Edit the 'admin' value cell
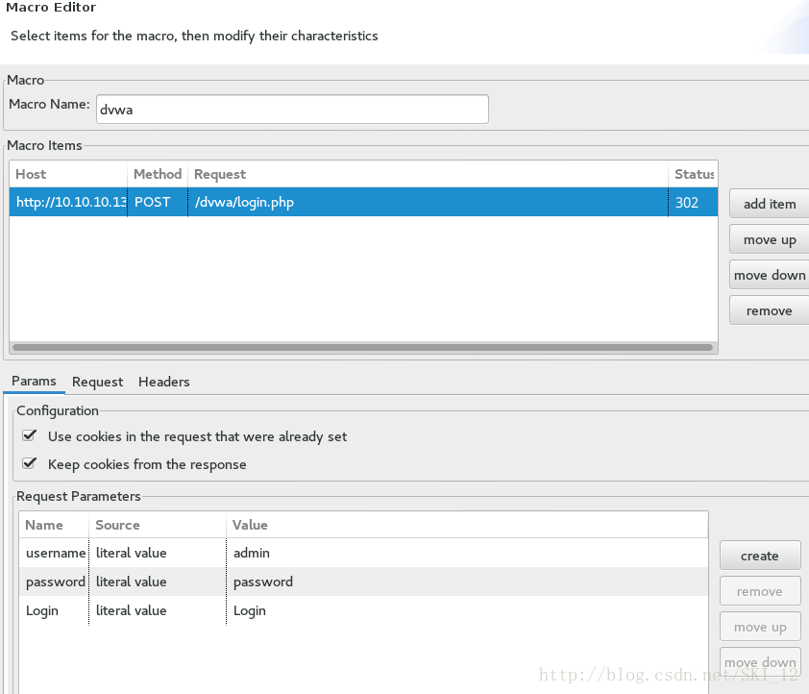The image size is (809, 694). (252, 553)
